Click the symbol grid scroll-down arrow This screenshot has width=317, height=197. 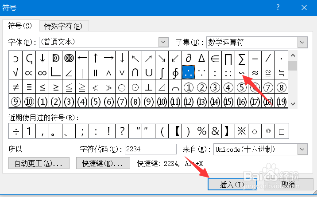tap(293, 104)
